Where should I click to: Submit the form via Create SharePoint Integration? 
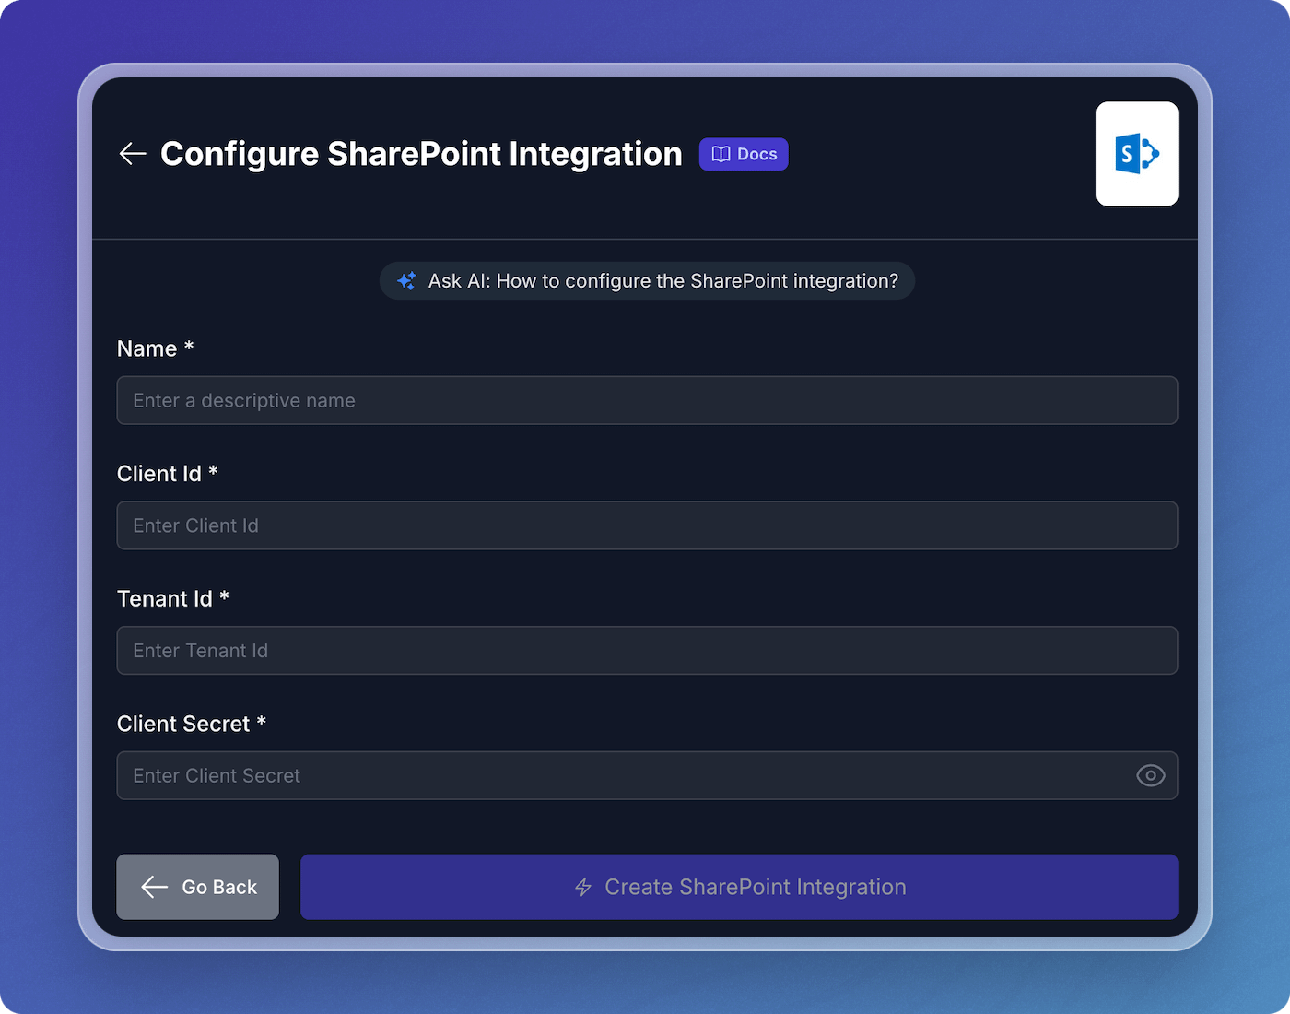click(x=740, y=887)
